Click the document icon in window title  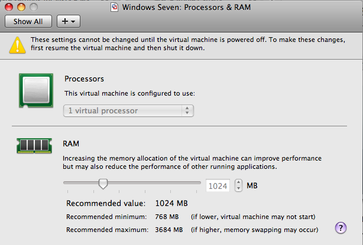coord(114,7)
